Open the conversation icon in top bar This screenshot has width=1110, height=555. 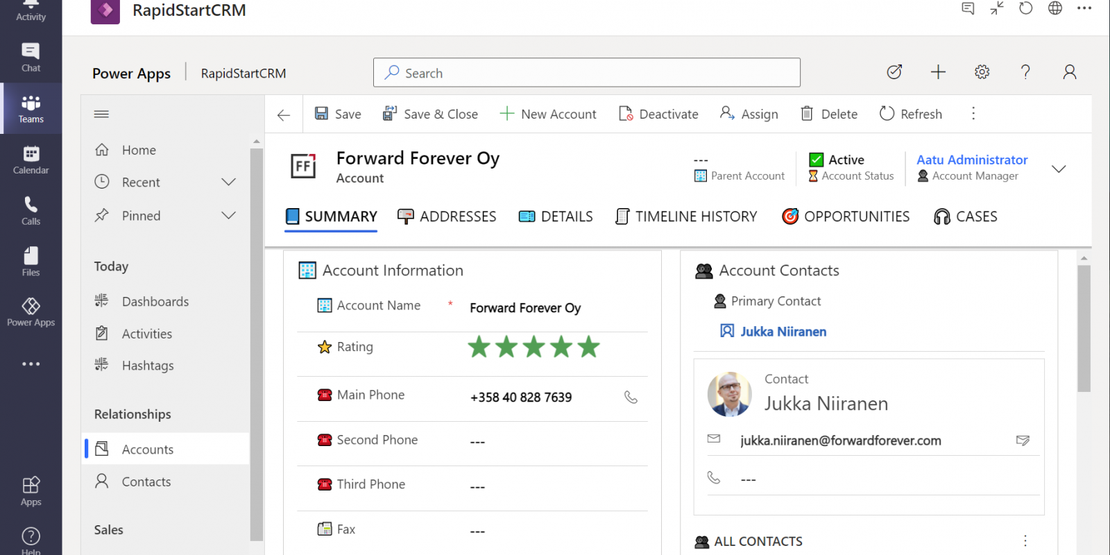coord(968,8)
